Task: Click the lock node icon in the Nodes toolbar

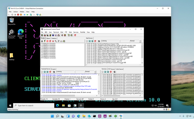Action: tap(42, 41)
